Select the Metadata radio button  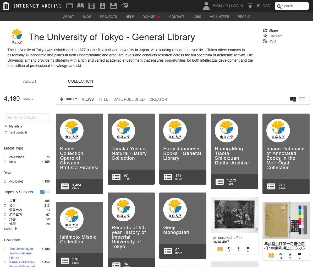(x=6, y=126)
